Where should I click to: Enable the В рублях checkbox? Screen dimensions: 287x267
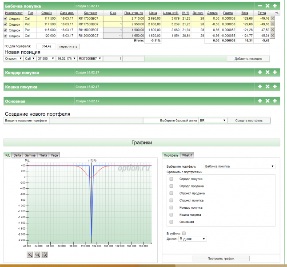pos(184,233)
